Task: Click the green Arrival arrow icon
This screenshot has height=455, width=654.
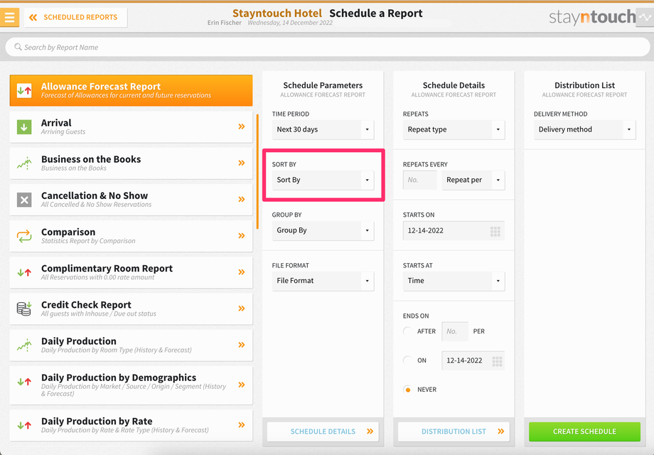Action: coord(24,127)
